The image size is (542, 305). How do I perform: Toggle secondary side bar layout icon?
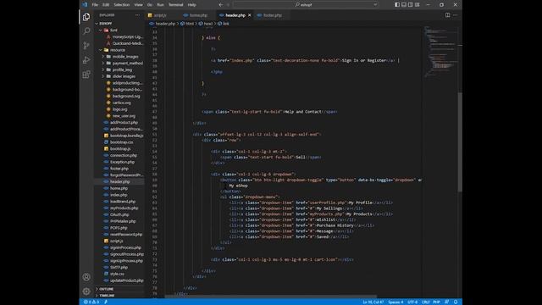click(x=410, y=5)
